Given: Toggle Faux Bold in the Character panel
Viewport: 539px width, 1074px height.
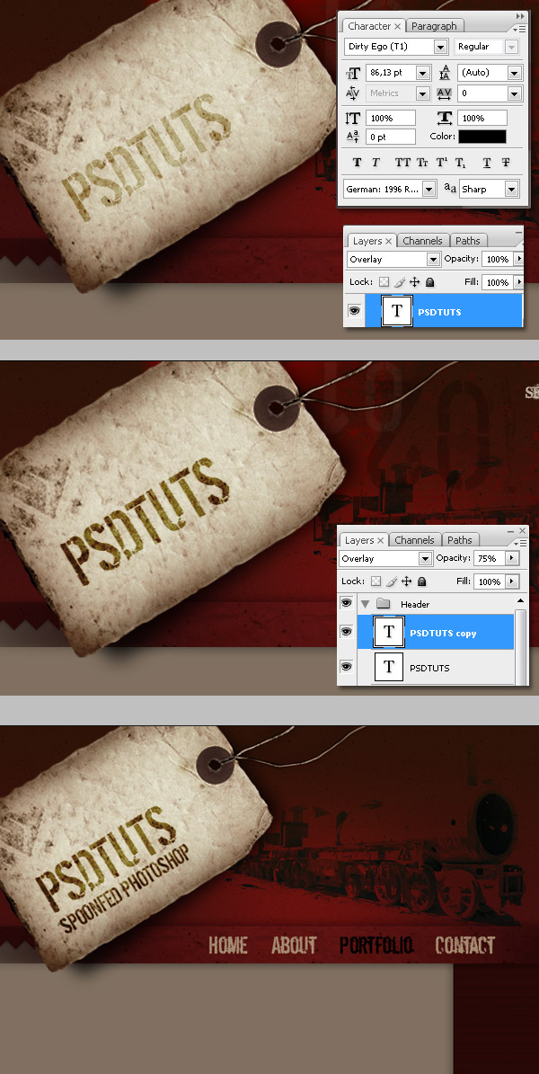Looking at the screenshot, I should [357, 163].
